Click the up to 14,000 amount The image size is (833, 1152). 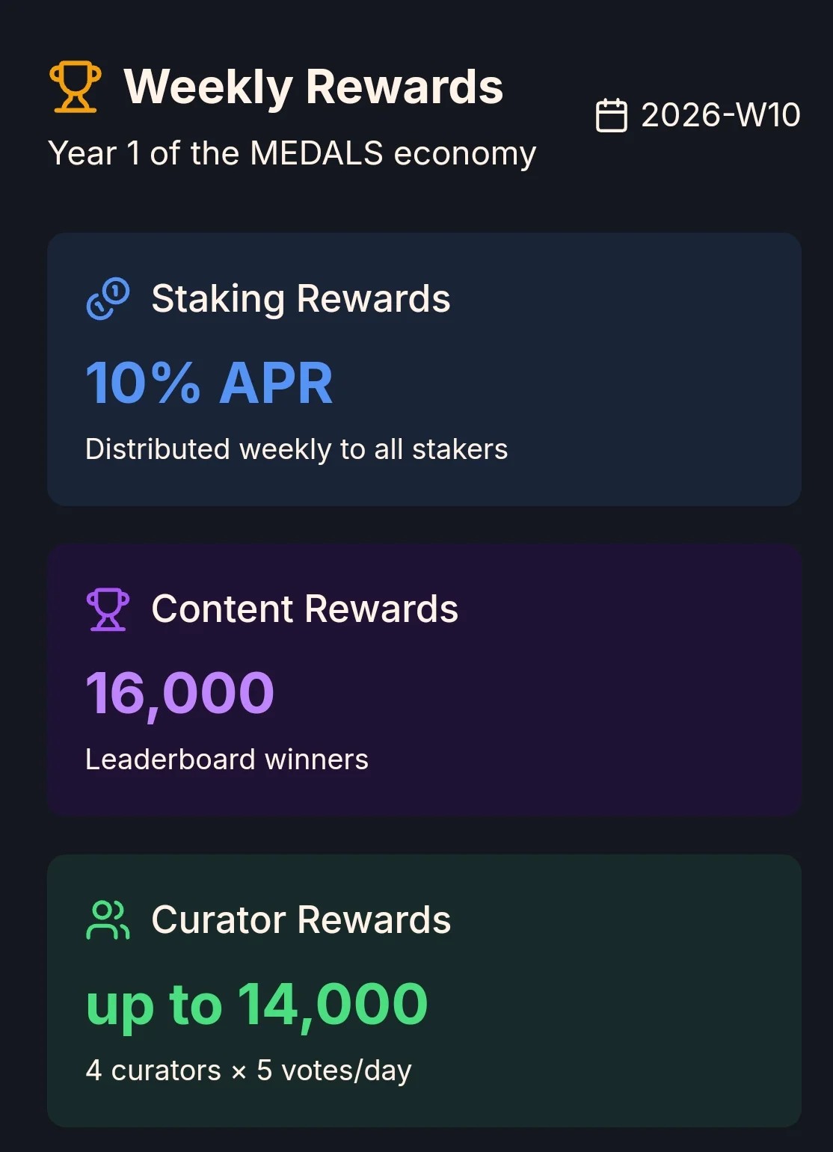[256, 1004]
